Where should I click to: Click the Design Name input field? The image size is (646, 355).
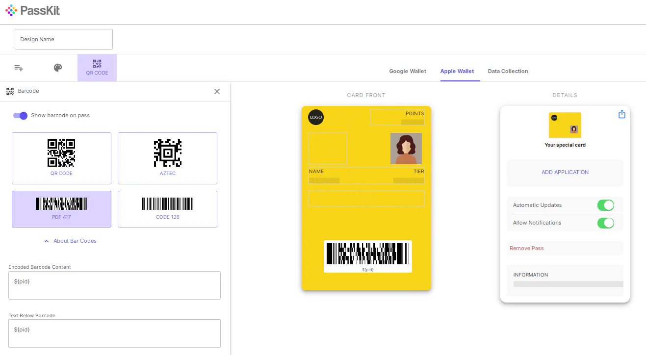click(64, 39)
